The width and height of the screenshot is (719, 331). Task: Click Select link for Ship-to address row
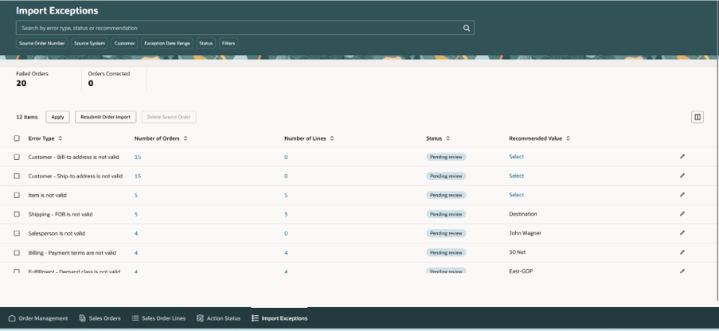coord(516,176)
